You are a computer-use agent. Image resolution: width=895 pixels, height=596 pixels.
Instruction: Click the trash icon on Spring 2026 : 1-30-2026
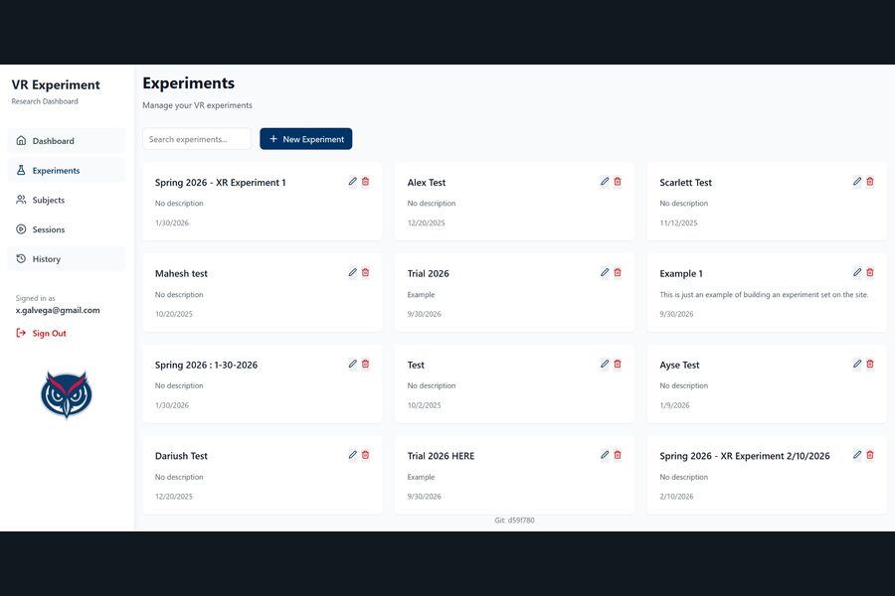tap(365, 364)
